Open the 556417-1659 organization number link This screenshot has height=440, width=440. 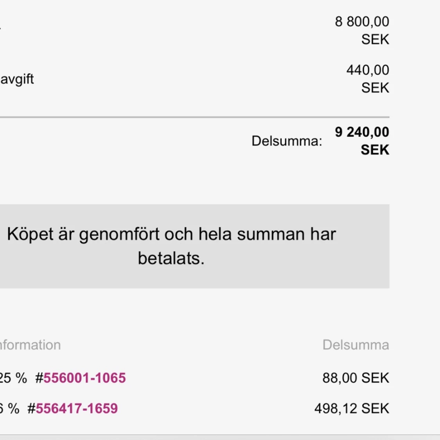click(x=77, y=408)
